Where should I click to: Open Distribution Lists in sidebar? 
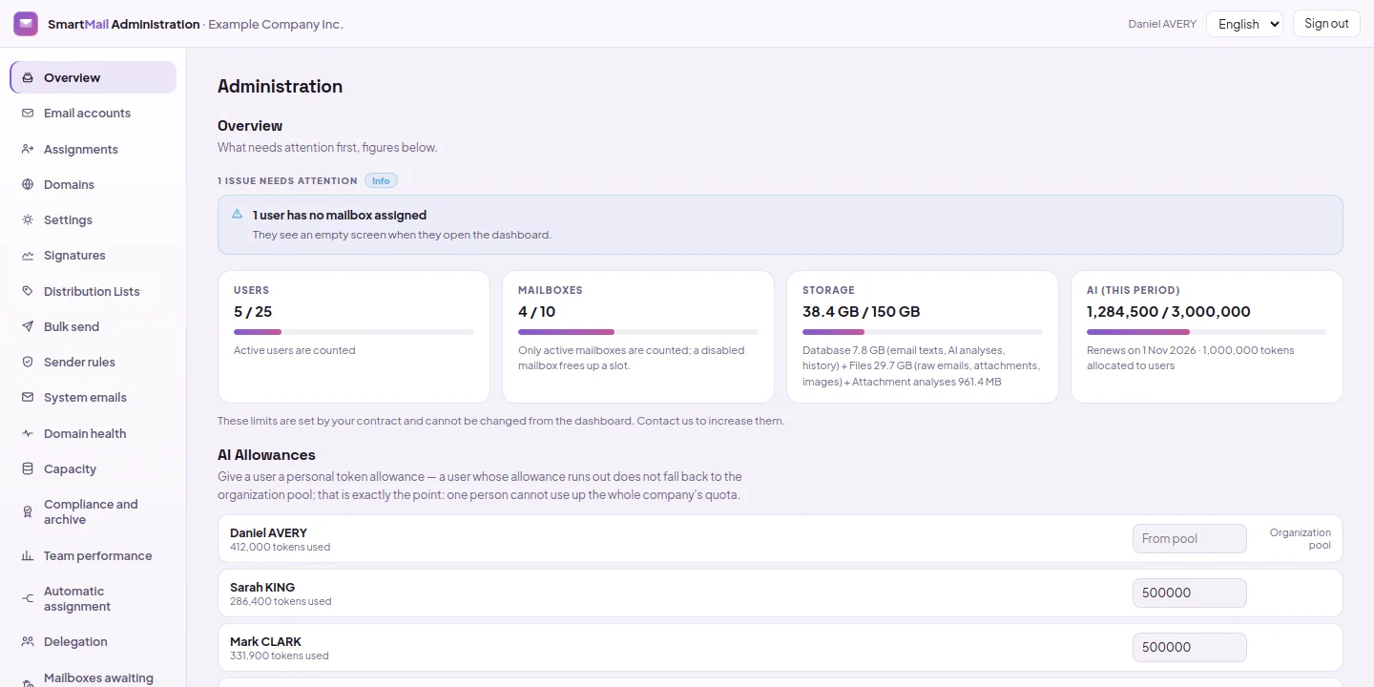(94, 292)
